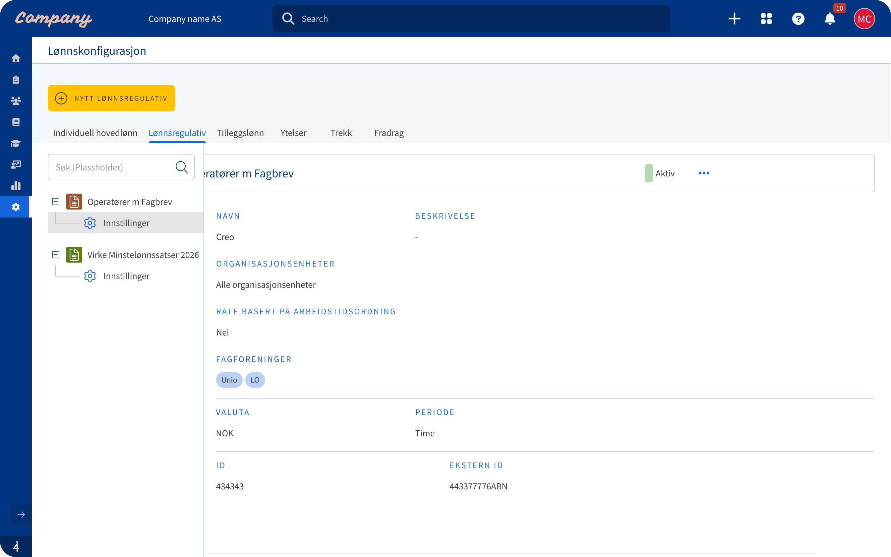Image resolution: width=891 pixels, height=557 pixels.
Task: Collapse the Virke Minstelønnssatser 2026 tree node
Action: [56, 255]
